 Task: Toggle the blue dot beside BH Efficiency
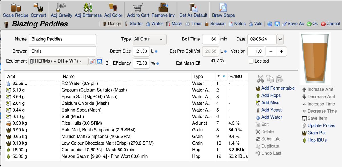click(x=158, y=63)
